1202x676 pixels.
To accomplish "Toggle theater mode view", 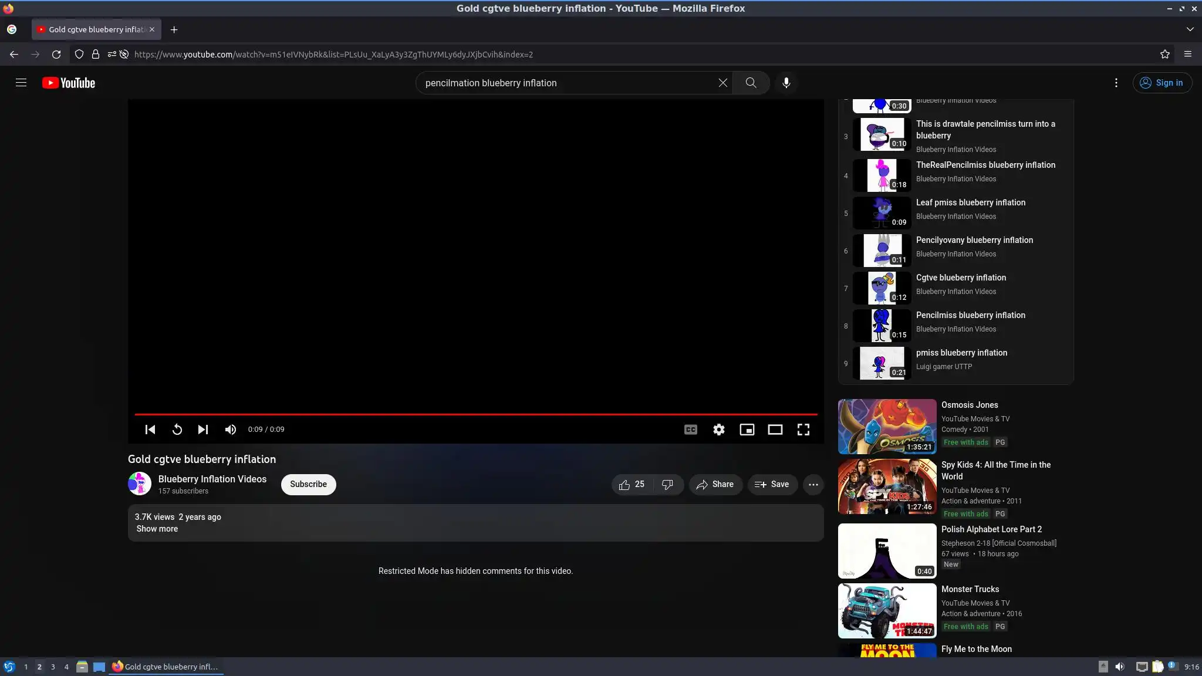I will pos(775,430).
